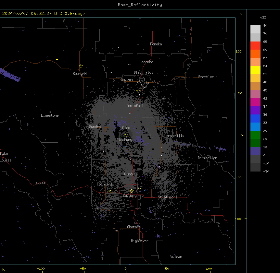Image resolution: width=280 pixels, height=273 pixels.
Task: Click the violet 36-39 dBZ legend swatch
Action: click(255, 111)
